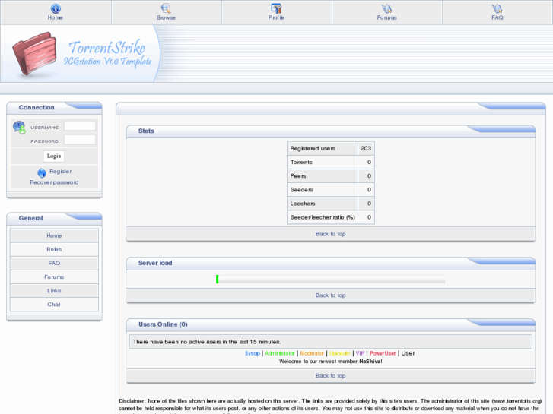Viewport: 553px width, 414px height.
Task: Click the Seeder/leecher ratio (%) label
Action: [x=323, y=217]
